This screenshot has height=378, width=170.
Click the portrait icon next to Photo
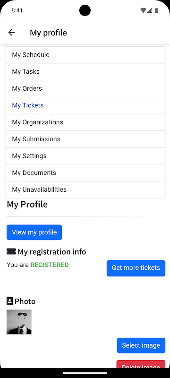point(9,301)
